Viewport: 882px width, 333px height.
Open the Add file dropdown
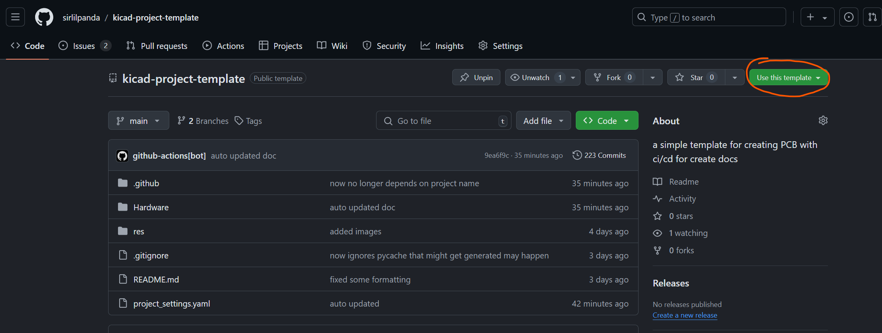click(x=543, y=121)
